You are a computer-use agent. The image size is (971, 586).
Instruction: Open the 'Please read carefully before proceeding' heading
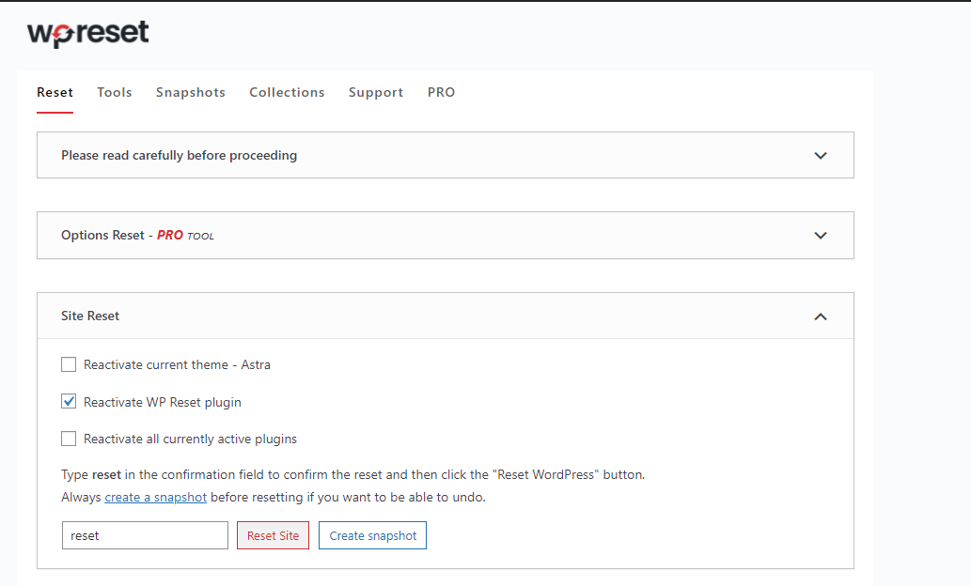pos(179,155)
